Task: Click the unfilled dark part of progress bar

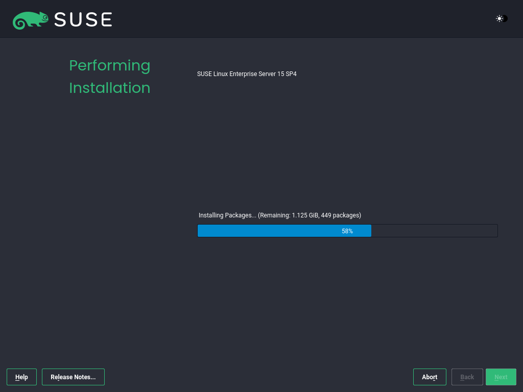Action: click(434, 231)
